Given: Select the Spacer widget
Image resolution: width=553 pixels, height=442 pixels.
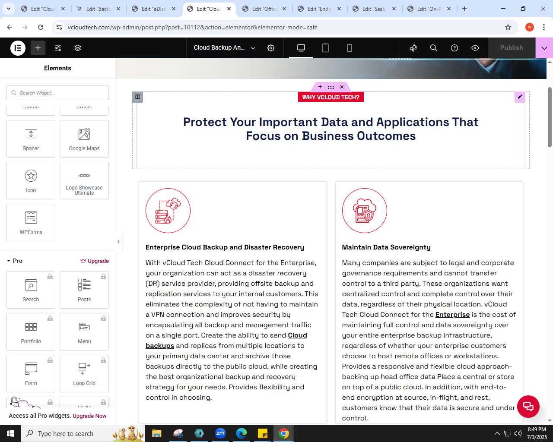Looking at the screenshot, I should click(x=31, y=139).
